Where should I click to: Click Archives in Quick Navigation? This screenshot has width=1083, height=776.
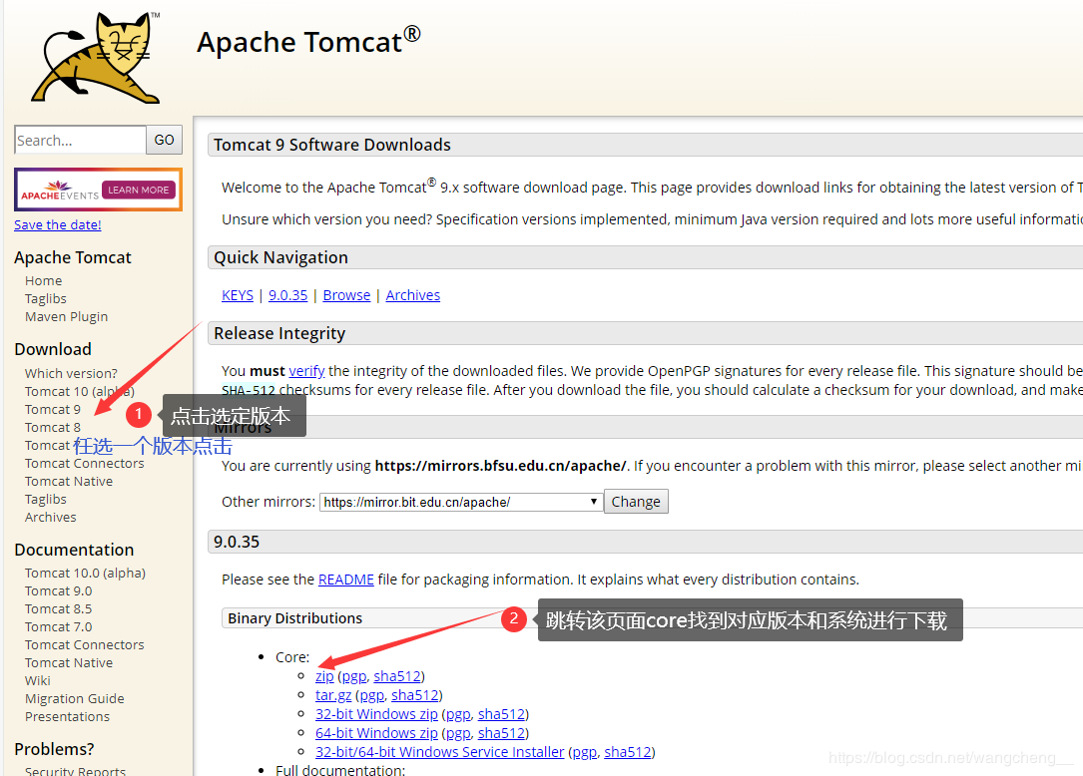coord(413,295)
